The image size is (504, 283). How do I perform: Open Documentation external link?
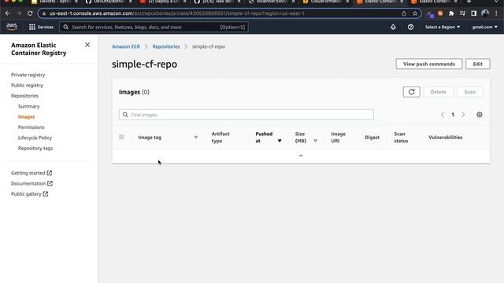31,183
